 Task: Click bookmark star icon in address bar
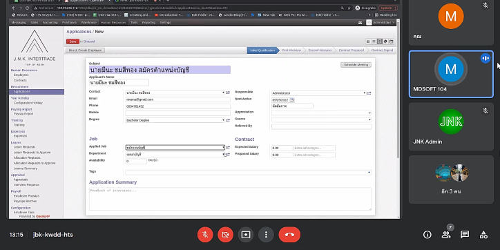(x=349, y=8)
